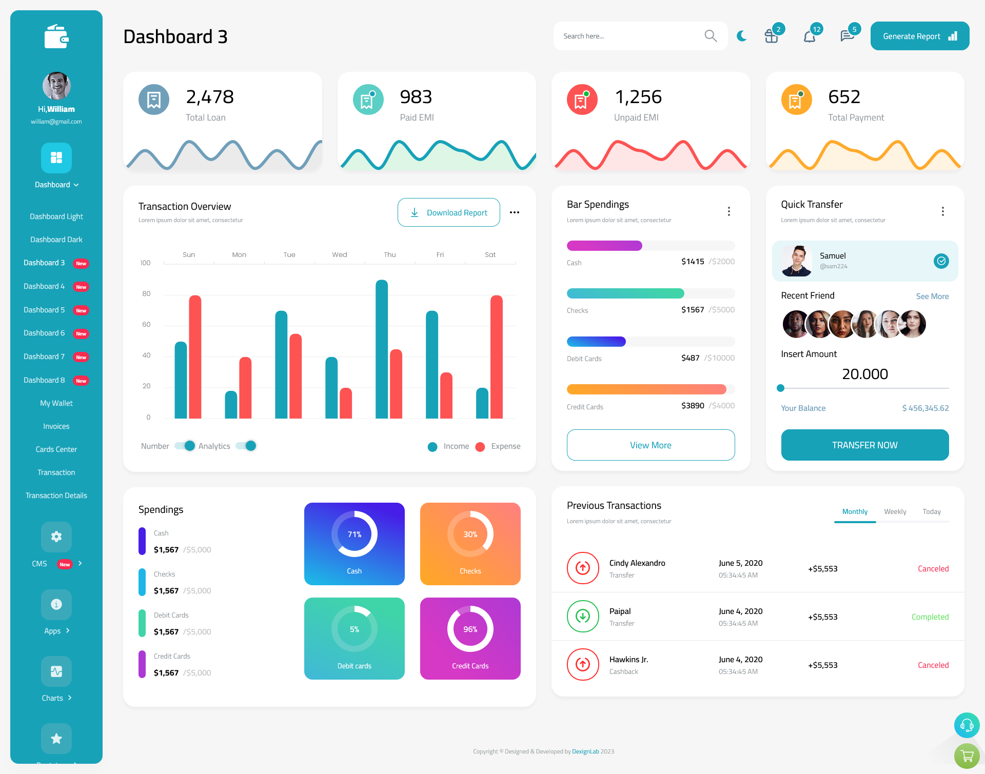985x774 pixels.
Task: Toggle dark mode moon icon
Action: click(742, 36)
